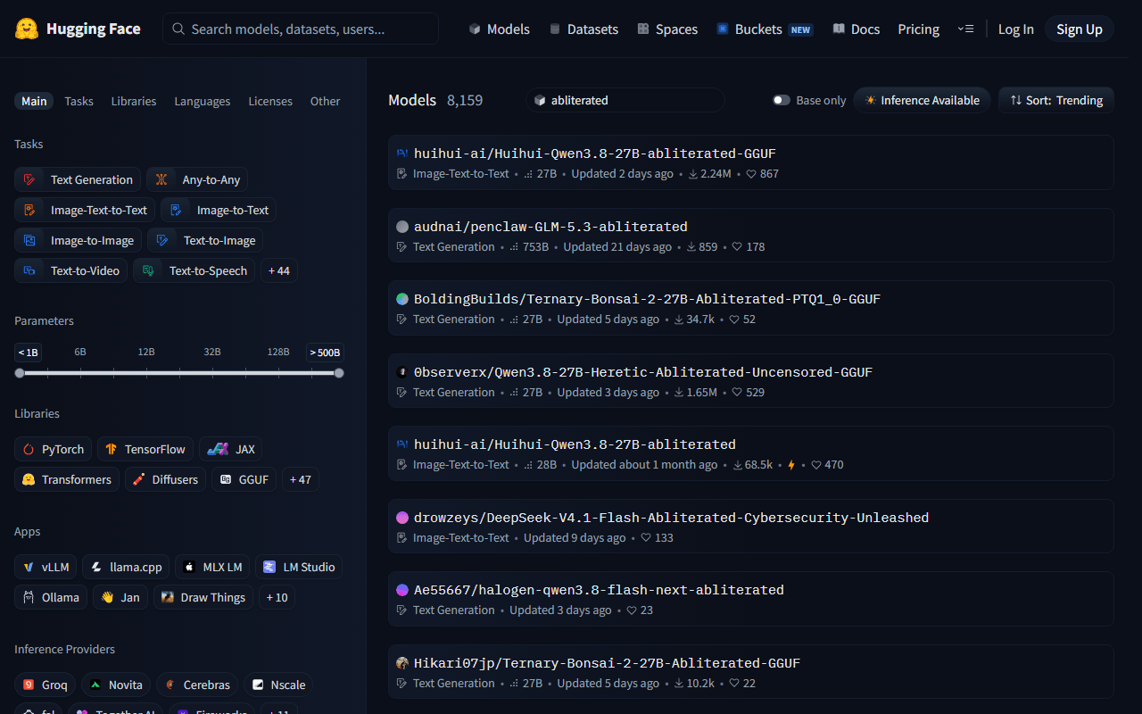Click the Hugging Face logo icon

[27, 29]
